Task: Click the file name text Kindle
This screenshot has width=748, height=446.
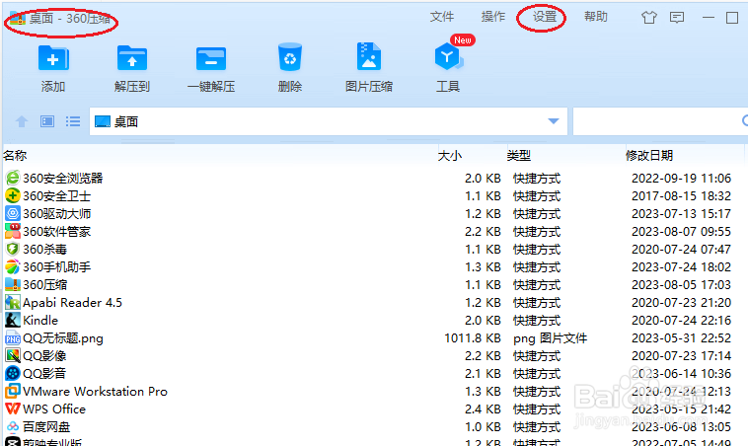Action: pos(40,320)
